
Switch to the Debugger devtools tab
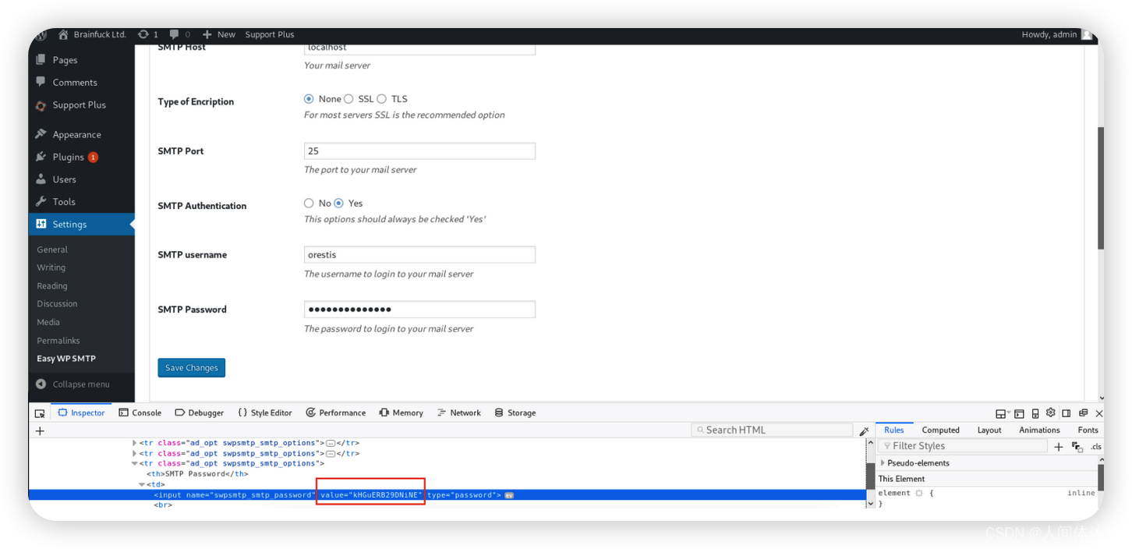coord(200,413)
